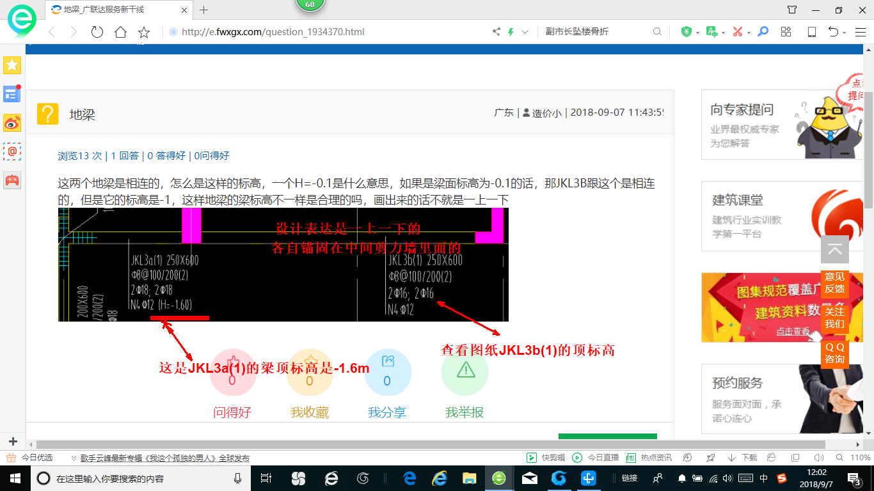The image size is (874, 491).
Task: Expand the dropdown next to translate icon
Action: 723,33
